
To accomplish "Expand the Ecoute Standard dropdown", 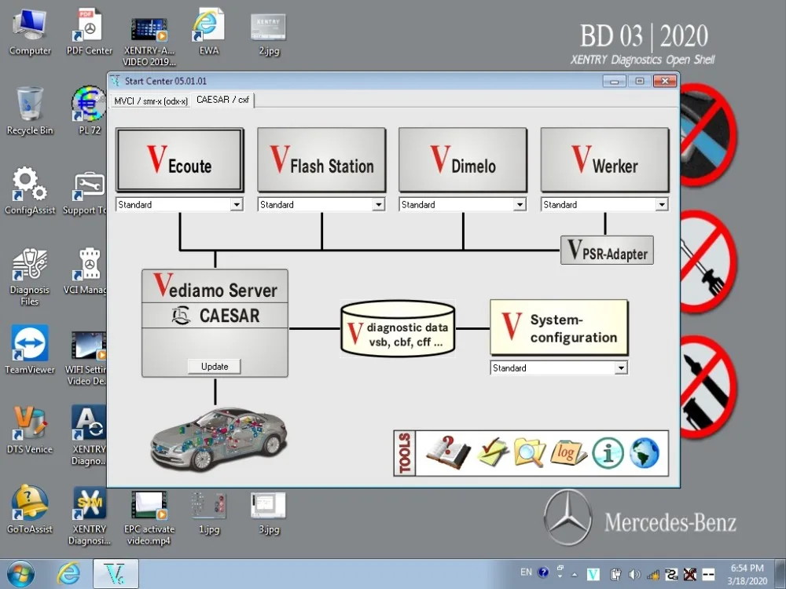I will 237,204.
